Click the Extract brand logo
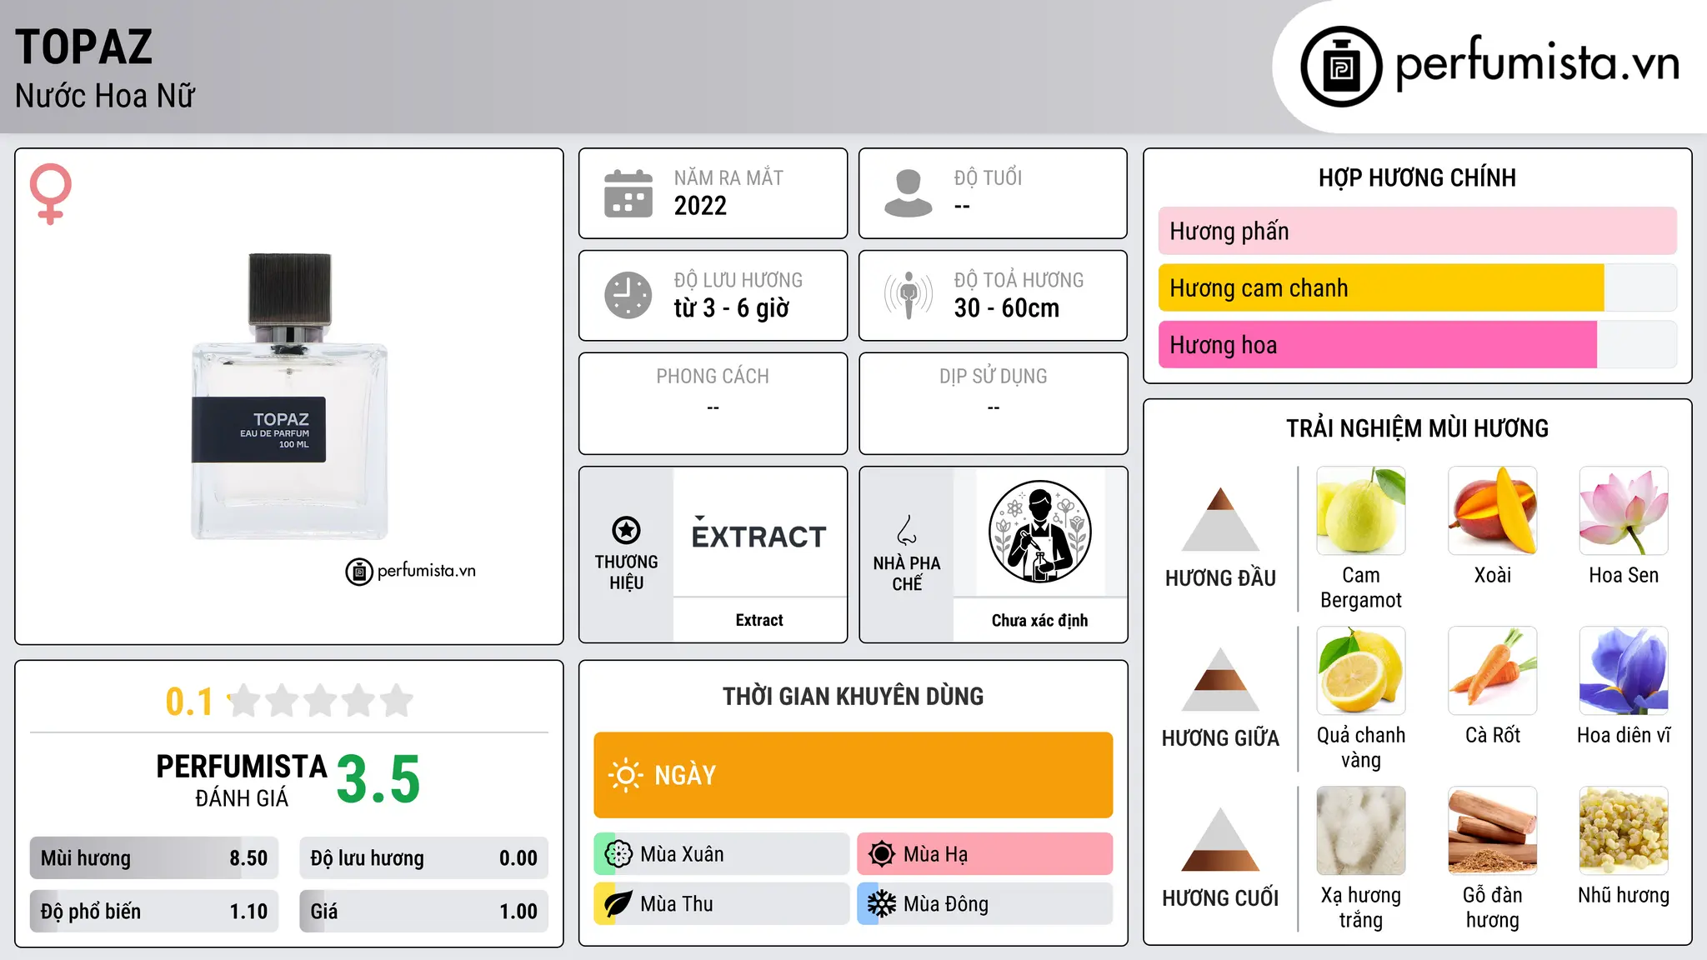Screen dimensions: 1707x960 point(759,533)
